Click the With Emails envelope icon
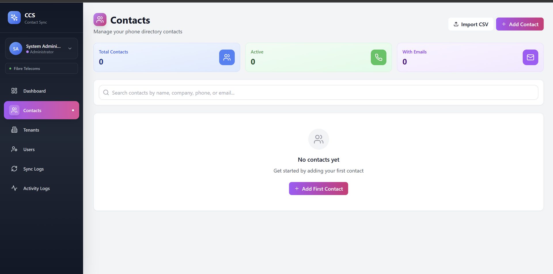Image resolution: width=553 pixels, height=274 pixels. 530,57
